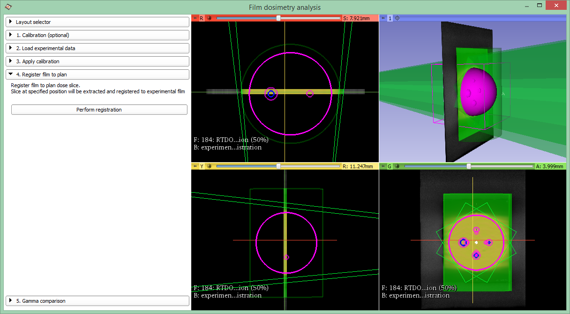Click the pin icon in the yellow slice view
The height and width of the screenshot is (314, 570).
[195, 166]
